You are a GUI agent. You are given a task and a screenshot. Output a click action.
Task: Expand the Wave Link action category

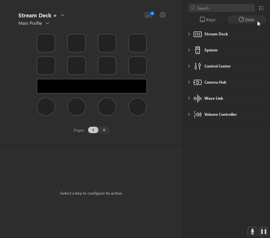pos(189,98)
